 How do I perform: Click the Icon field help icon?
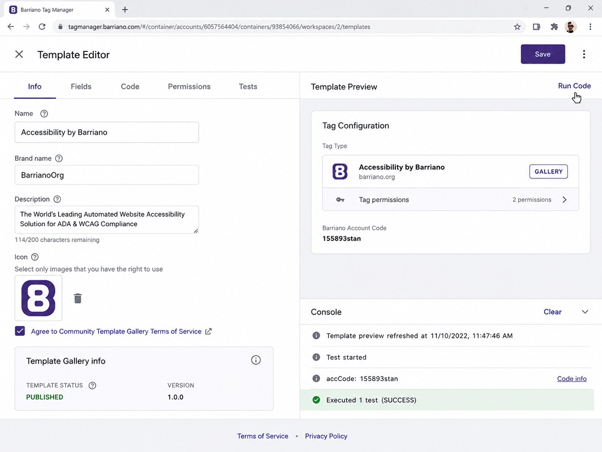(35, 257)
